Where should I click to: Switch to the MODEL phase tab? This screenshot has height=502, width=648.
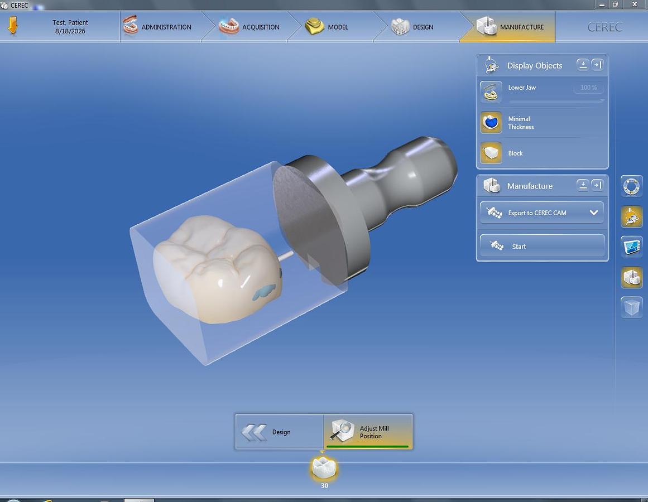333,27
